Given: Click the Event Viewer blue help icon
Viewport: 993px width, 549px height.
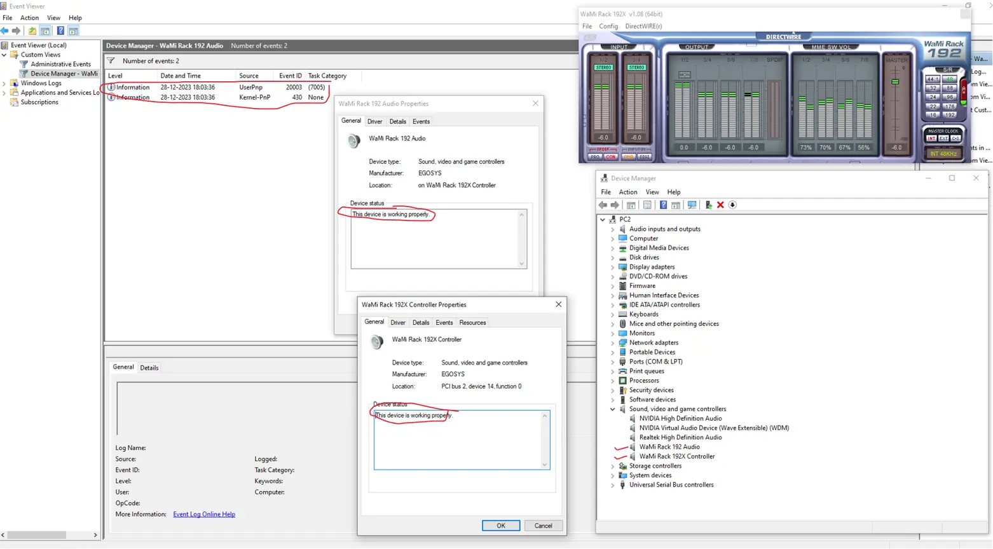Looking at the screenshot, I should pos(60,30).
